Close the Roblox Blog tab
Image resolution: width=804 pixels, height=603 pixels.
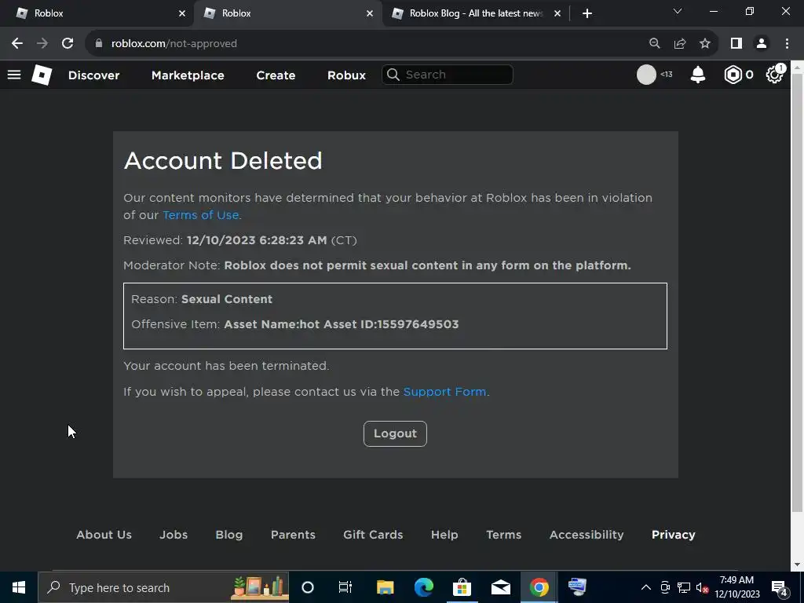(557, 13)
